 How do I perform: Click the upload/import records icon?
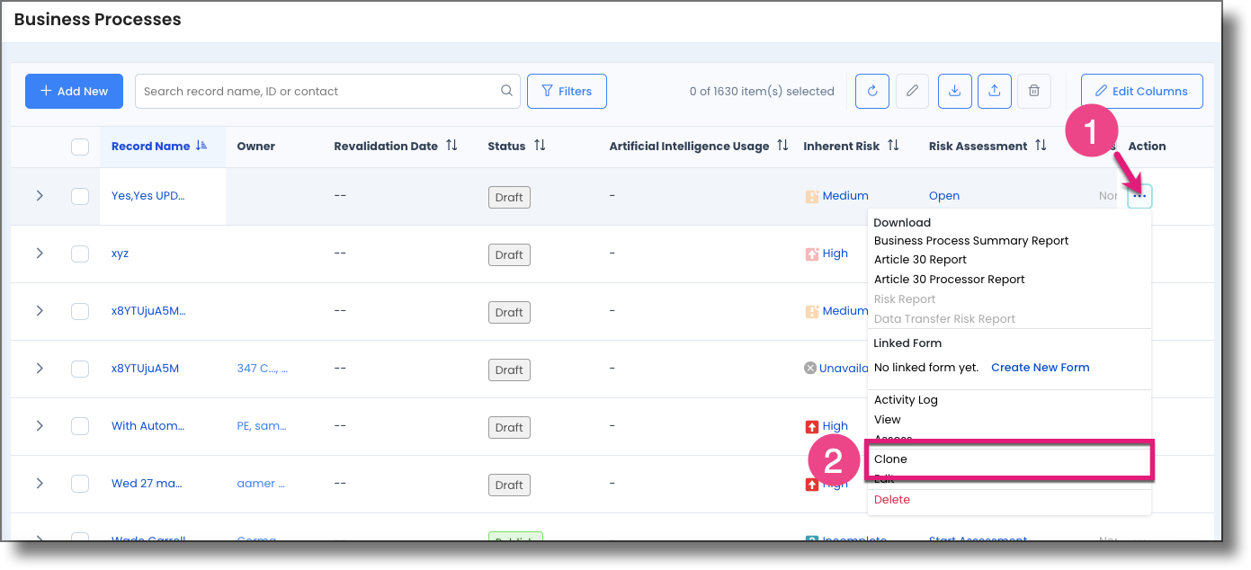[994, 91]
